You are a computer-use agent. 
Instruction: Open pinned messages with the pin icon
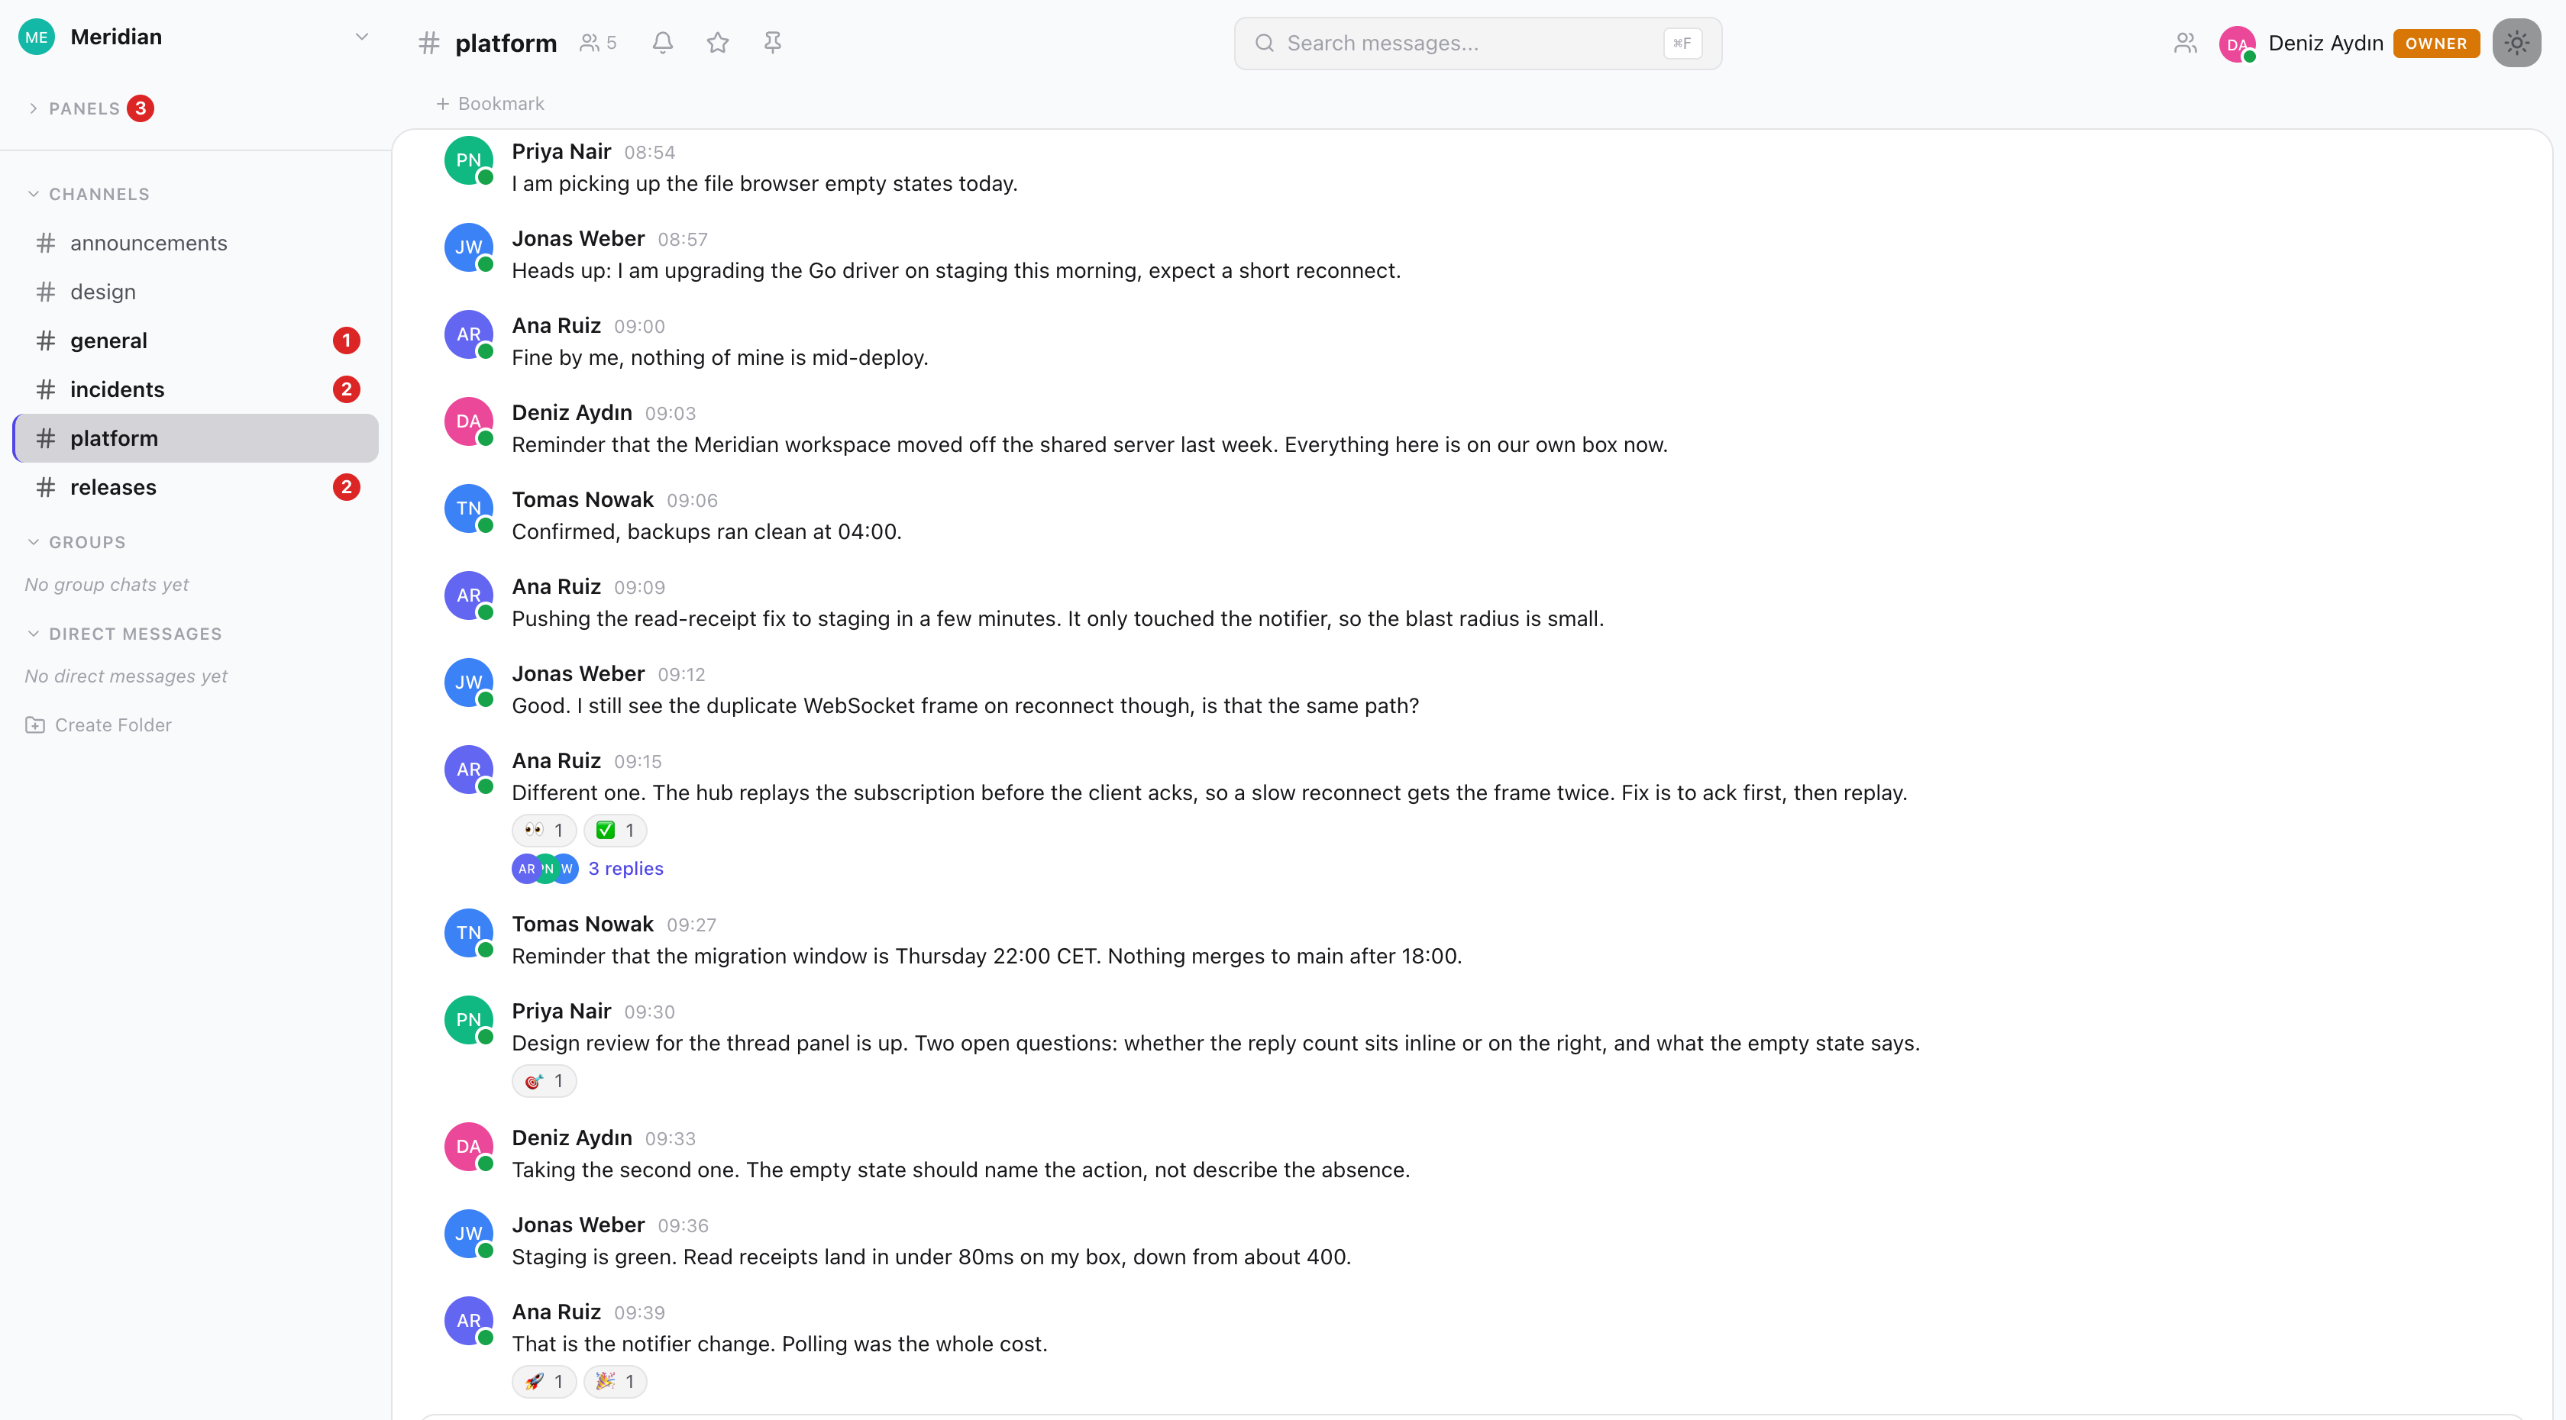coord(772,43)
